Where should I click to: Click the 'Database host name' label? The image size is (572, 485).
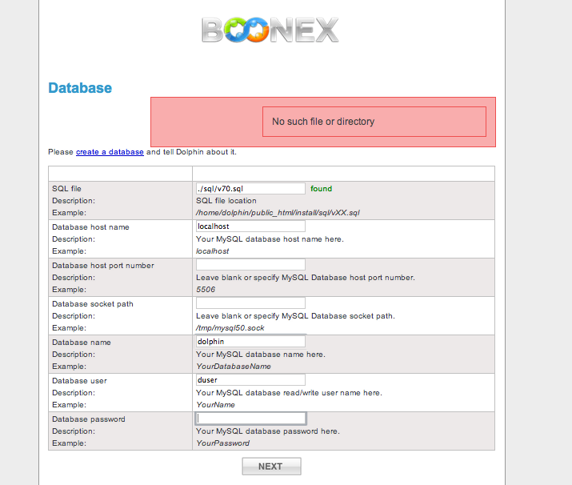click(90, 227)
